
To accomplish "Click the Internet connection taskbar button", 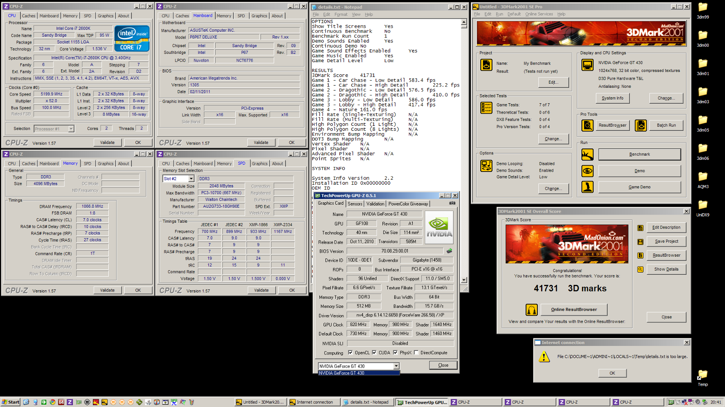I will tap(314, 402).
